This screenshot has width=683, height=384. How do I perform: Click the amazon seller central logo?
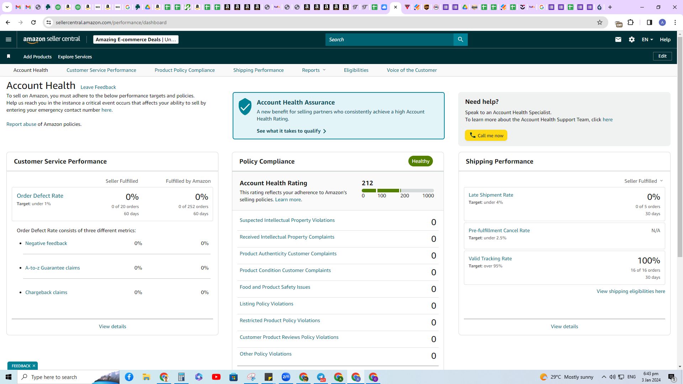click(x=52, y=39)
